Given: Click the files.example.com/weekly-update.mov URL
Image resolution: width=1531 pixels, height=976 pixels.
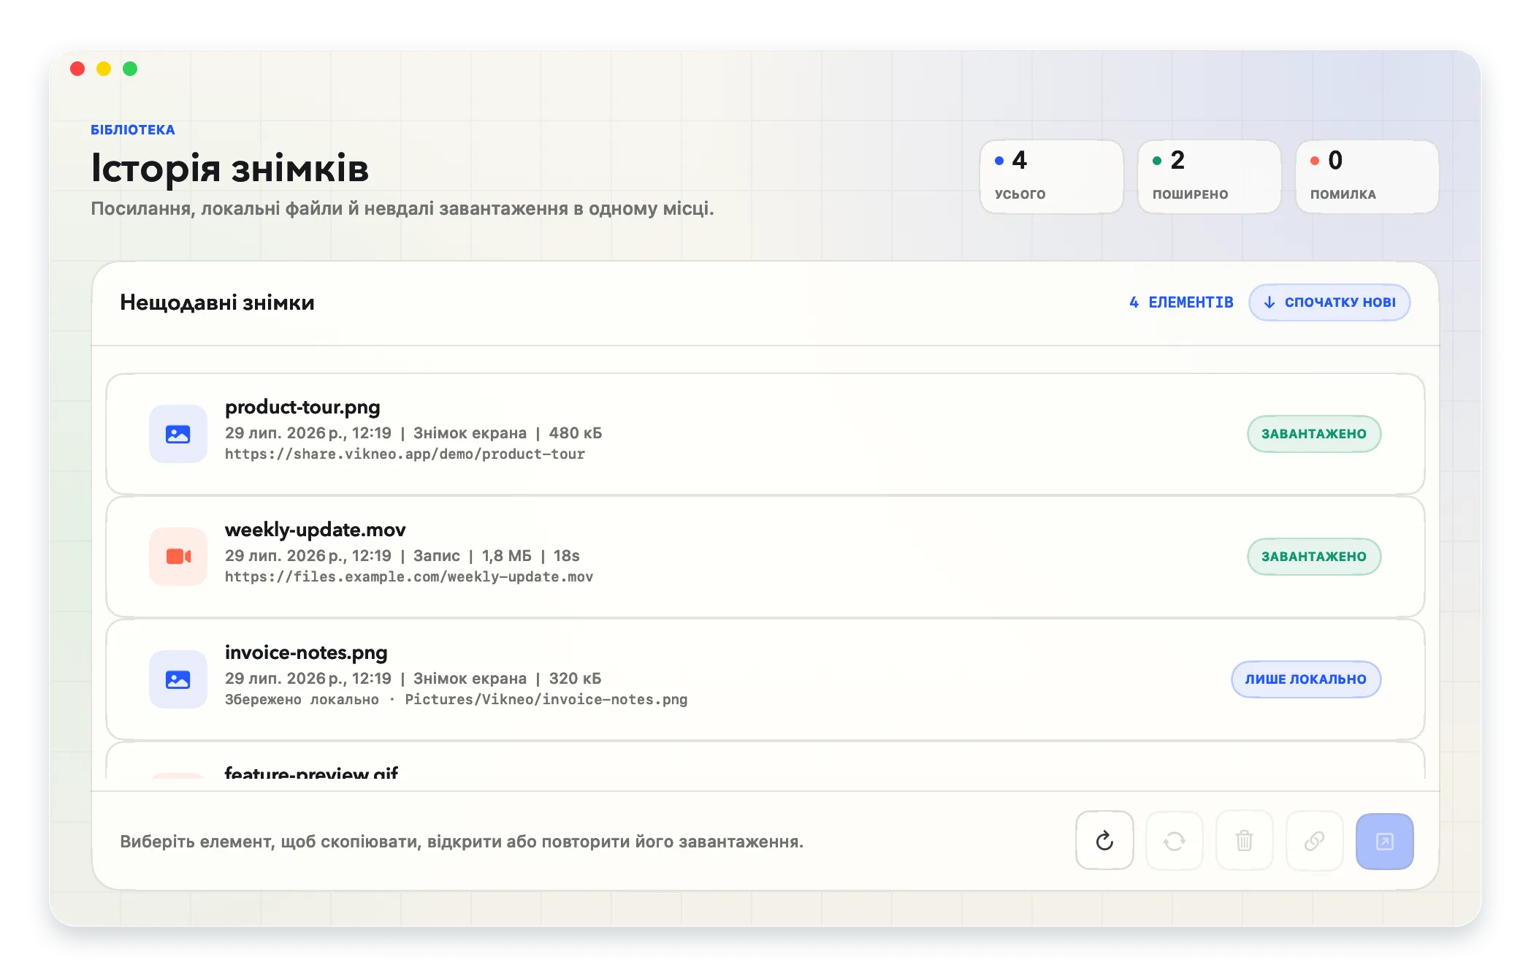Looking at the screenshot, I should click(409, 577).
